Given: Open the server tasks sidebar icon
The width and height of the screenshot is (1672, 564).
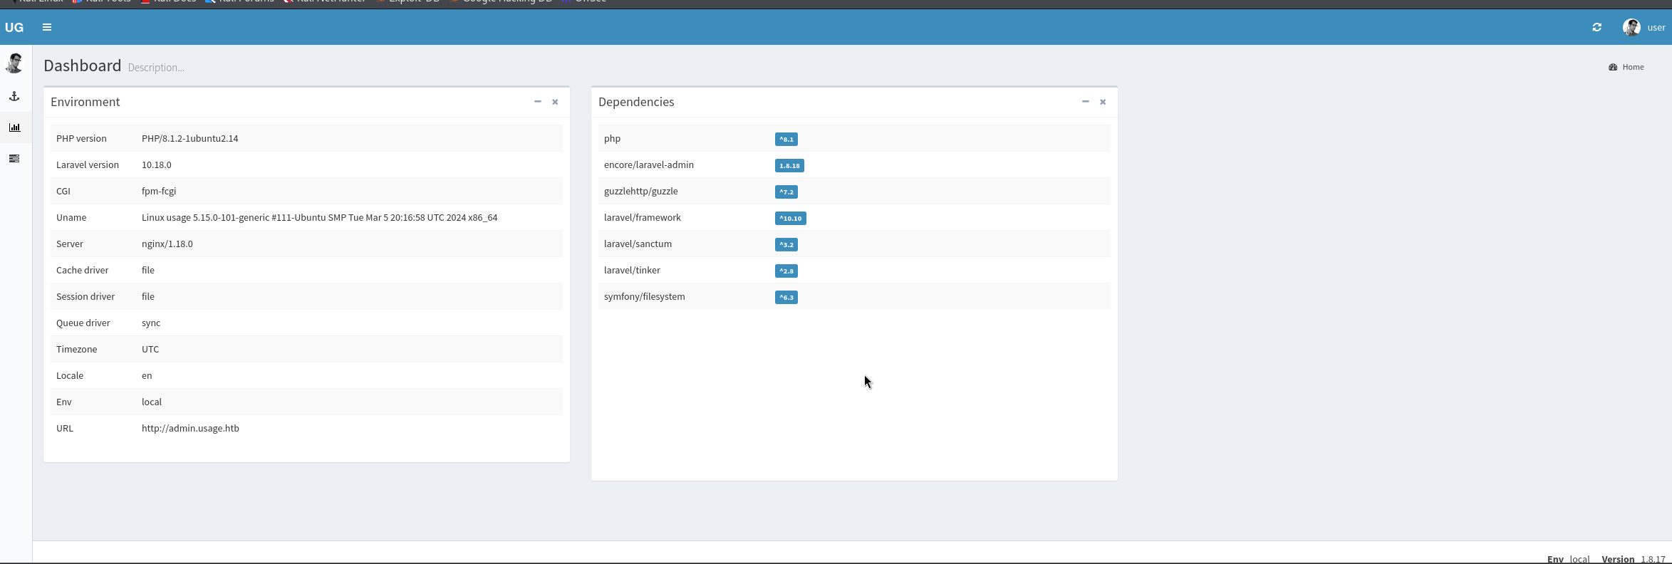Looking at the screenshot, I should 14,158.
